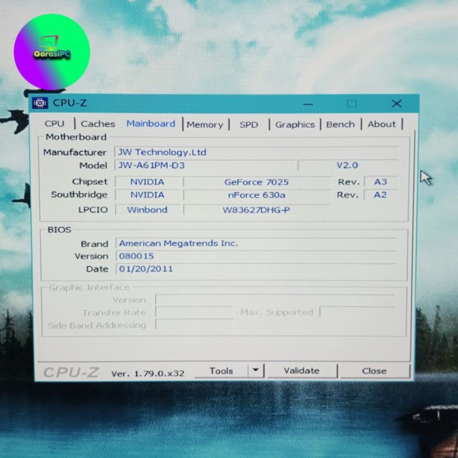Click the Motherboard group heading
This screenshot has width=458, height=458.
pos(76,137)
